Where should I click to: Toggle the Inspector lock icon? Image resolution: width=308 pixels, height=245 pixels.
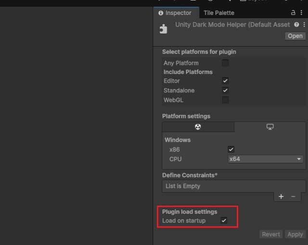(x=293, y=13)
